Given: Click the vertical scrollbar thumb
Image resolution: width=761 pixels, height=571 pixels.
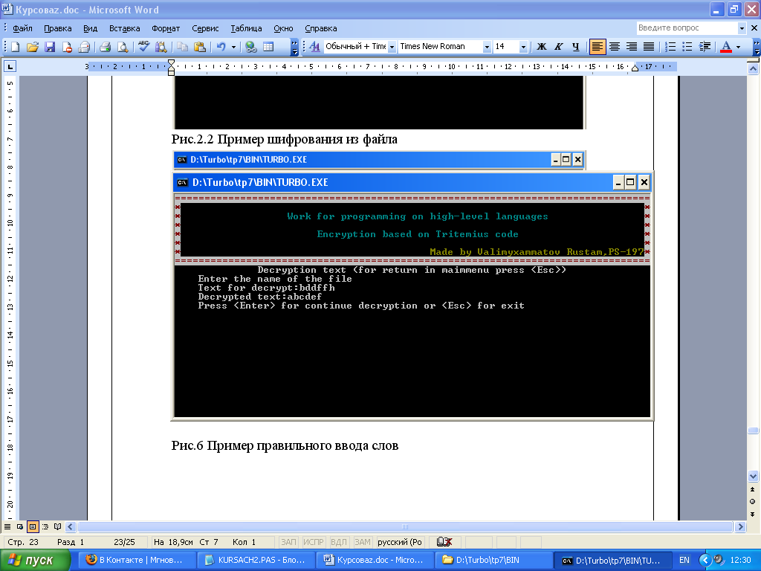Looking at the screenshot, I should click(753, 430).
